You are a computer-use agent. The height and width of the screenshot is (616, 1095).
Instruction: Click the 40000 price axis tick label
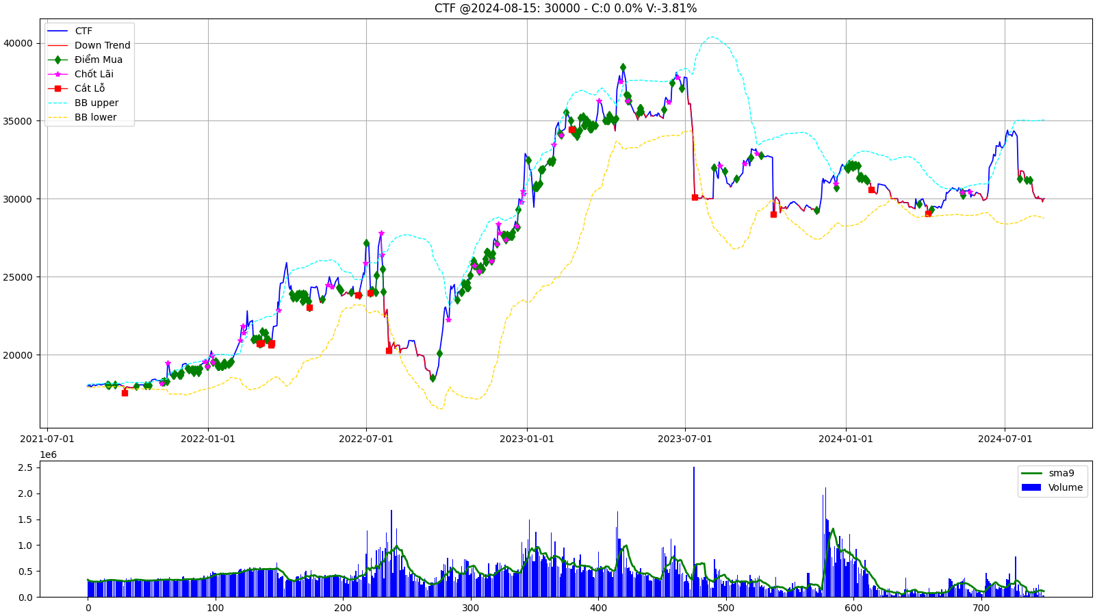pyautogui.click(x=18, y=43)
